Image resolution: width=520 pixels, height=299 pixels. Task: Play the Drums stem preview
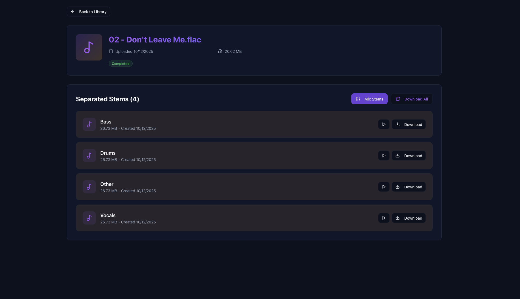[384, 156]
